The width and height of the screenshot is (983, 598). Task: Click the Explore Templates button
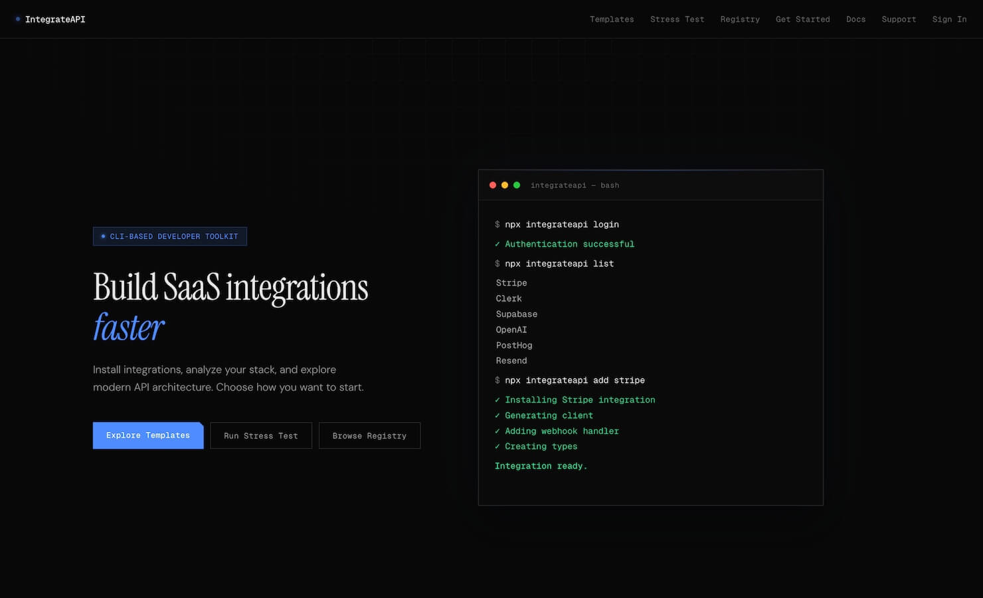[148, 435]
